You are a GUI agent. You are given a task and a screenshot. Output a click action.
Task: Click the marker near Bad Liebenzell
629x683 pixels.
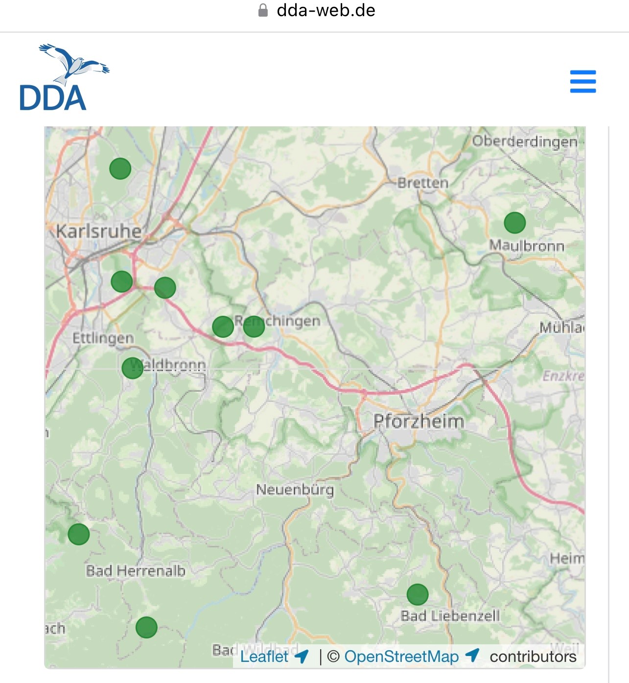point(419,594)
